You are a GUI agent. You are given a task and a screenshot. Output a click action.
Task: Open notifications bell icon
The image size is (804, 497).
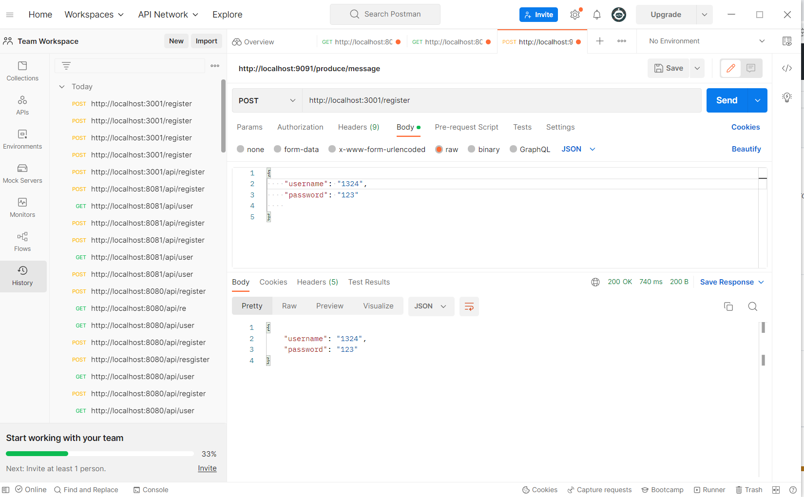[597, 15]
